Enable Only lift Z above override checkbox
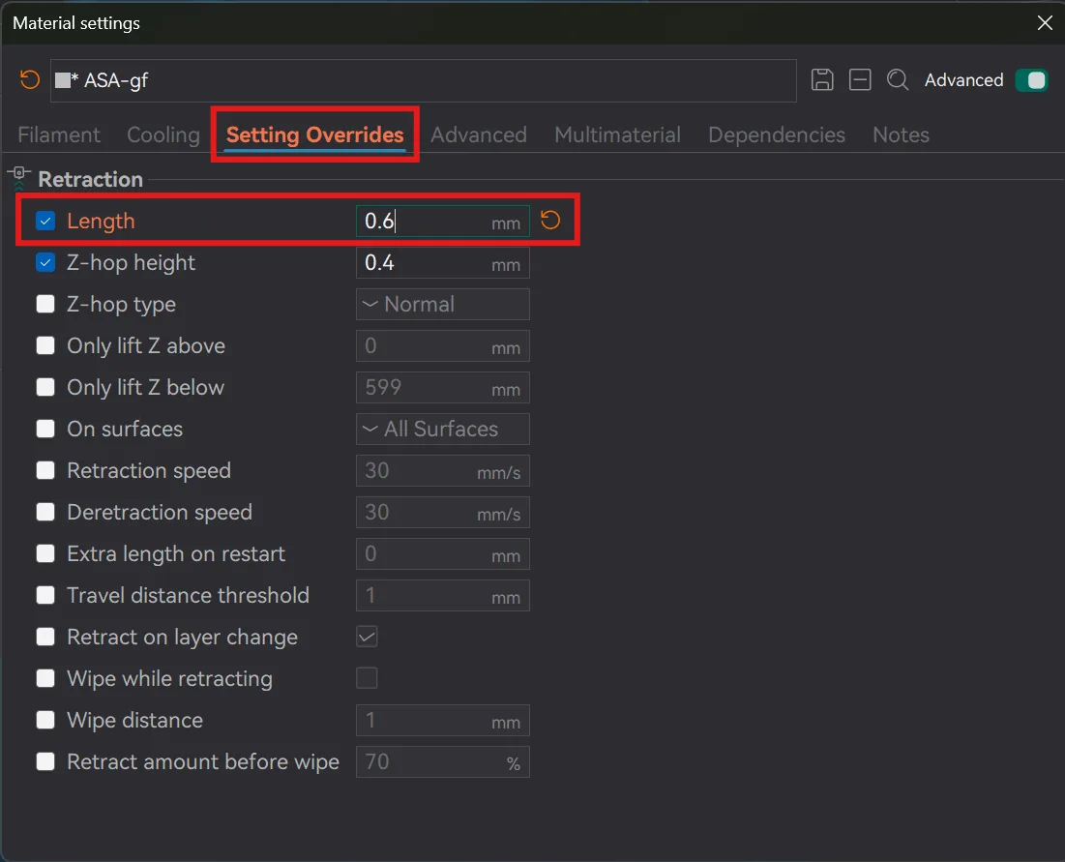 click(45, 345)
